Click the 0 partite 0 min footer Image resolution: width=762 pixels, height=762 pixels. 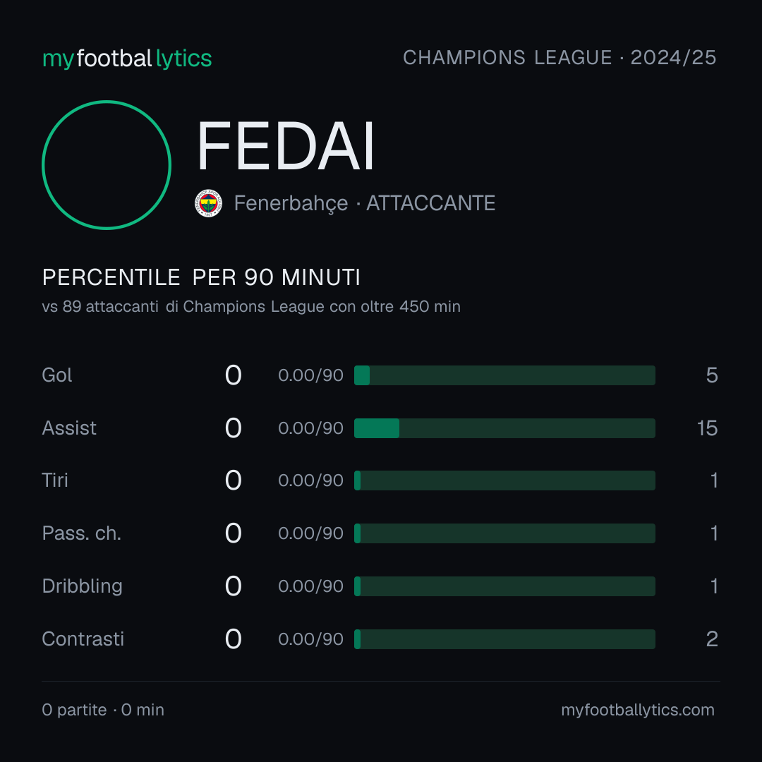(103, 710)
